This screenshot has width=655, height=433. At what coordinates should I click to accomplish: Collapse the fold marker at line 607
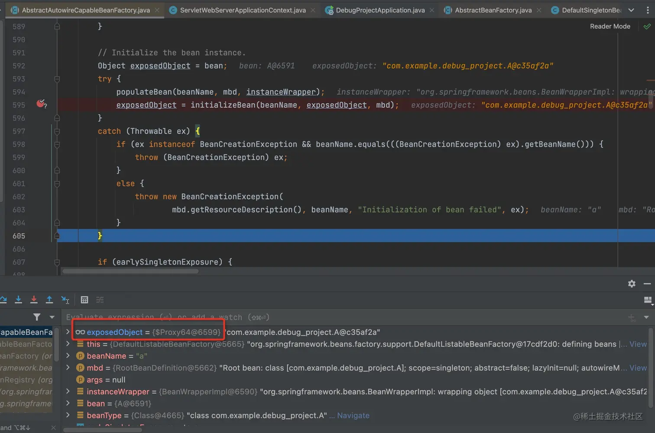pos(57,262)
